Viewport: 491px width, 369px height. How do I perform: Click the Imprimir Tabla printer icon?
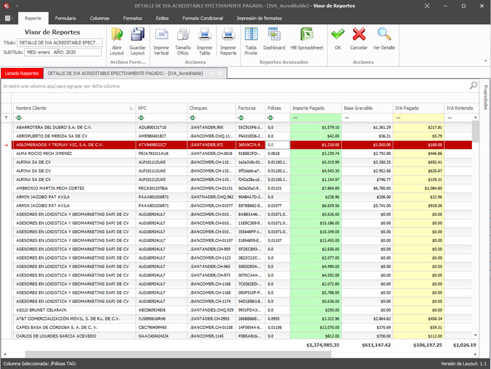click(x=204, y=35)
